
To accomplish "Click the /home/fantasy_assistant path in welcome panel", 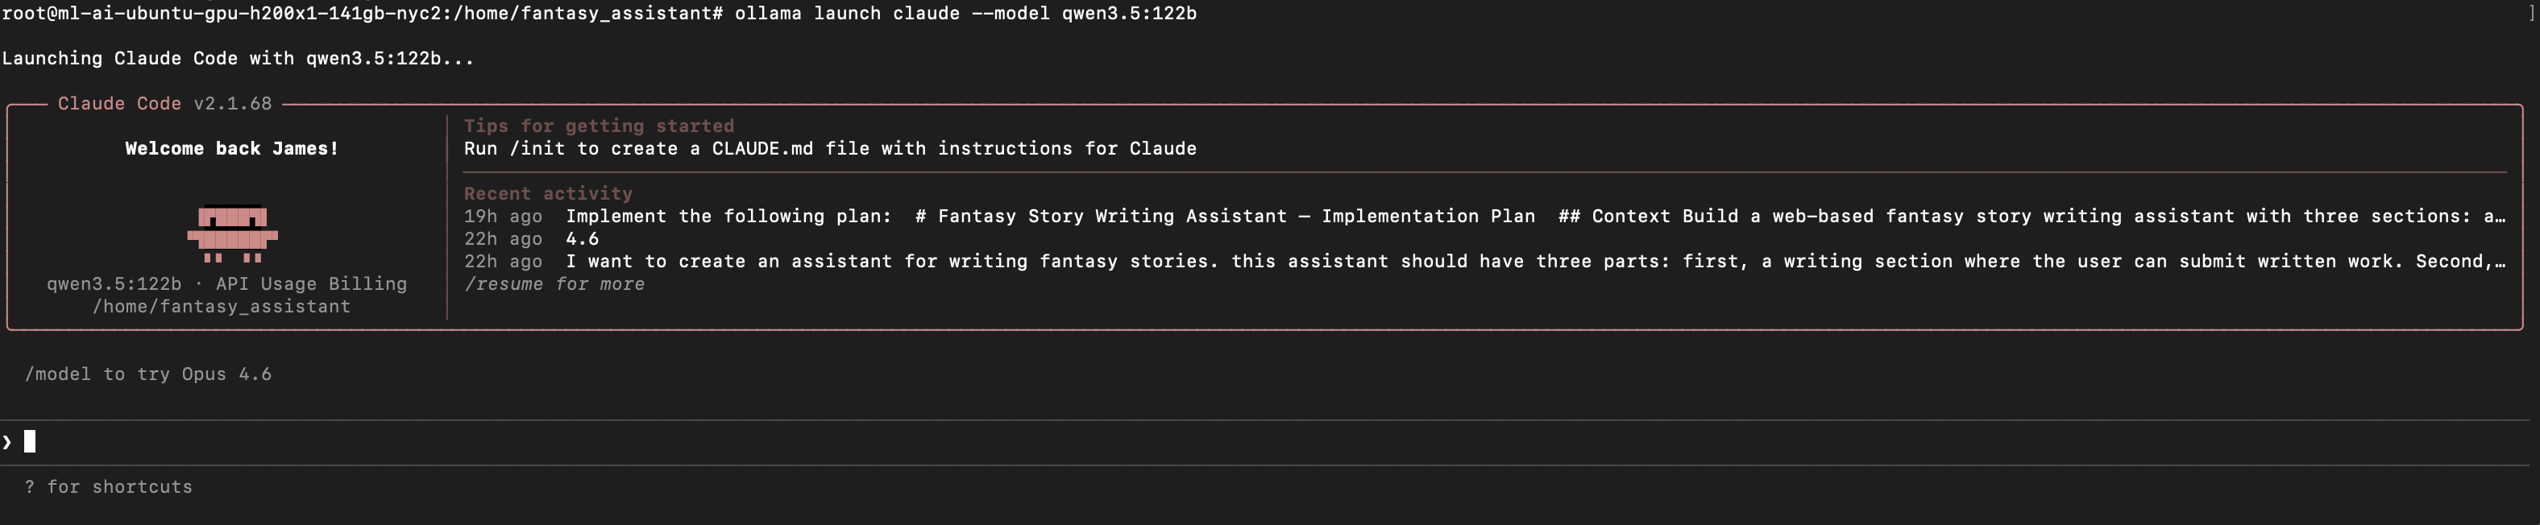I will tap(222, 306).
